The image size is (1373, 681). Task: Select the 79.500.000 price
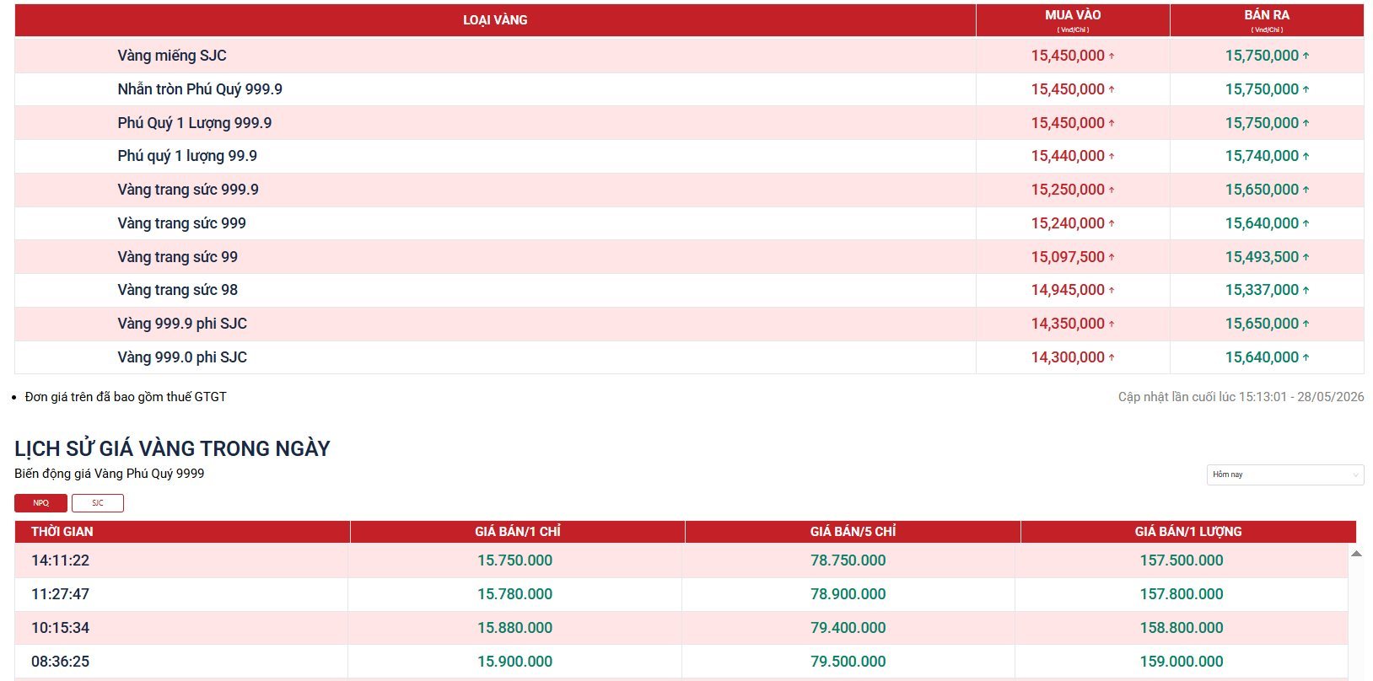coord(848,662)
